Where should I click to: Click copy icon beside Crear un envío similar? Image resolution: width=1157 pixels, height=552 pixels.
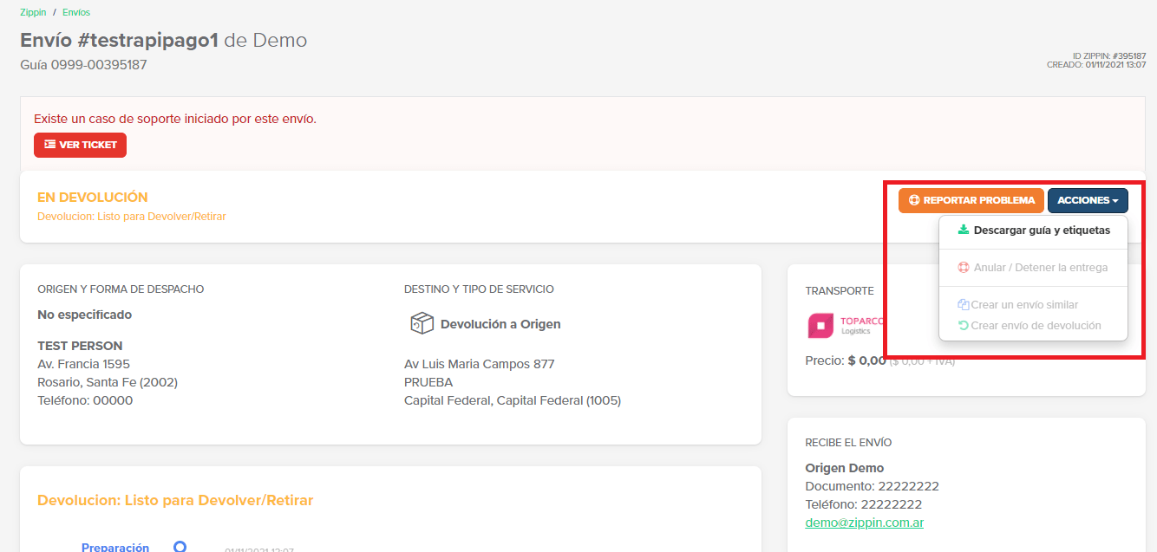click(x=964, y=305)
